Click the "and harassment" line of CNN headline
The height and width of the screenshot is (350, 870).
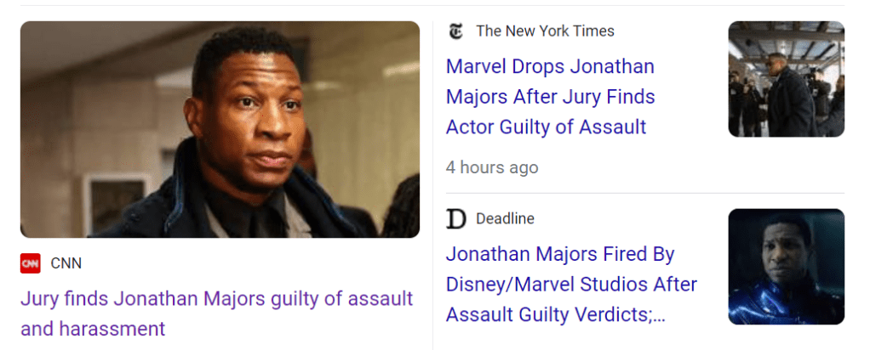click(93, 329)
